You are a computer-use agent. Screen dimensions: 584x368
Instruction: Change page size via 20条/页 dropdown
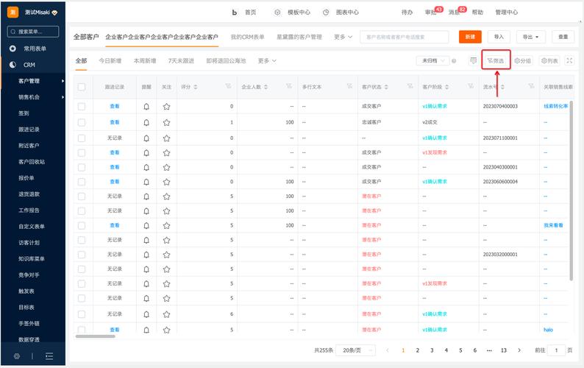(x=355, y=350)
